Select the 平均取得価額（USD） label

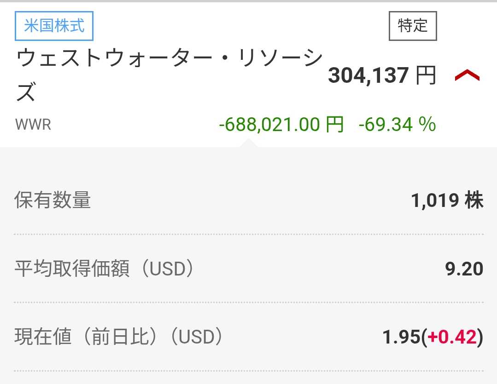[104, 269]
